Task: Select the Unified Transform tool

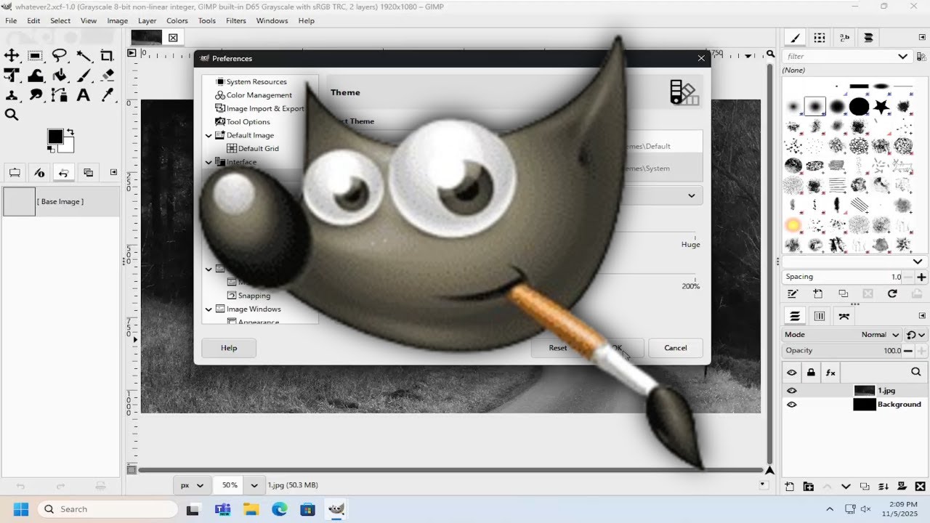Action: (12, 76)
